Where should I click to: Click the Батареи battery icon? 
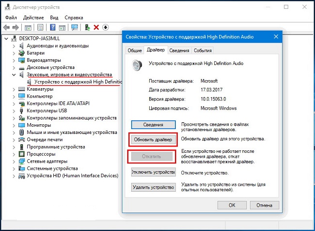click(21, 53)
